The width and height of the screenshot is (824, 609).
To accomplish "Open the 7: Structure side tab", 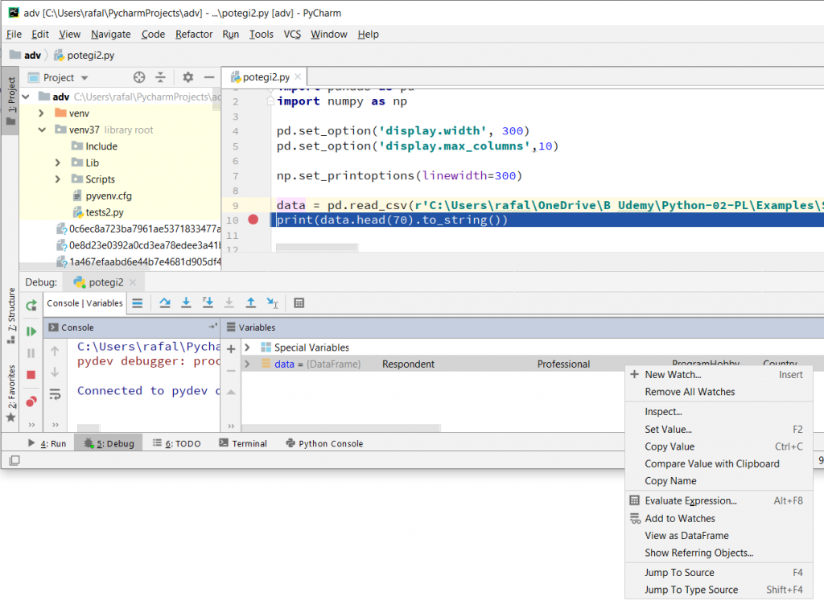I will point(10,315).
